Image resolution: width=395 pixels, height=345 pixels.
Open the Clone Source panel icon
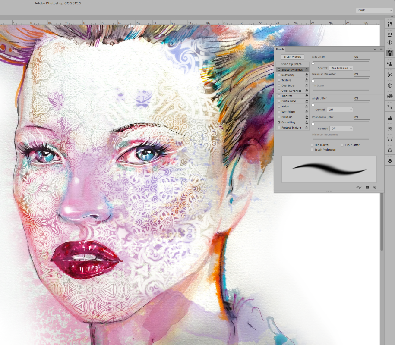click(390, 64)
